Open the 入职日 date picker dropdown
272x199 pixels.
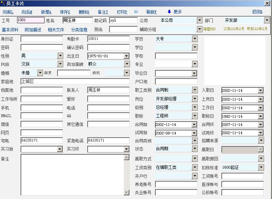point(261,90)
